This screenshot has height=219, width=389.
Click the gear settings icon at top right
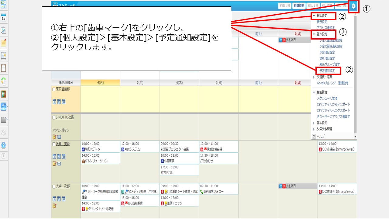[353, 6]
